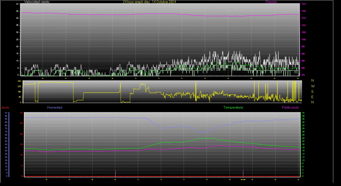Click the title "24 hour graph day : 14 Octubre 2024"
Viewport: 341px width, 186px height.
point(149,2)
